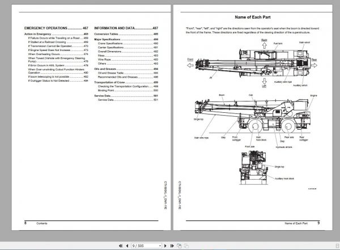Jump to the last page
340x250 pixels.
172,245
